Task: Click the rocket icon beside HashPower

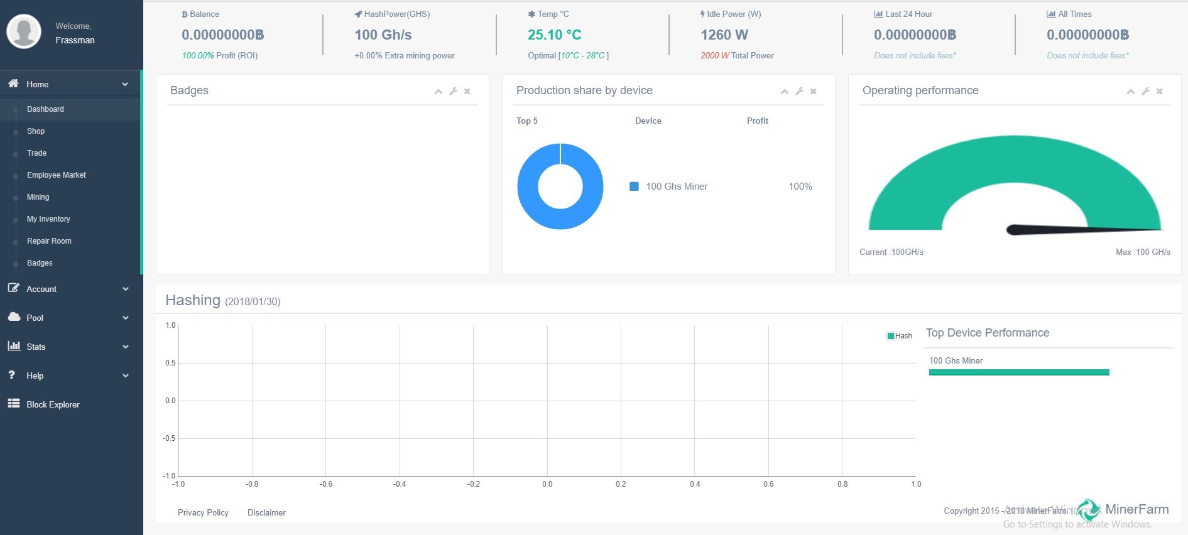Action: coord(358,14)
